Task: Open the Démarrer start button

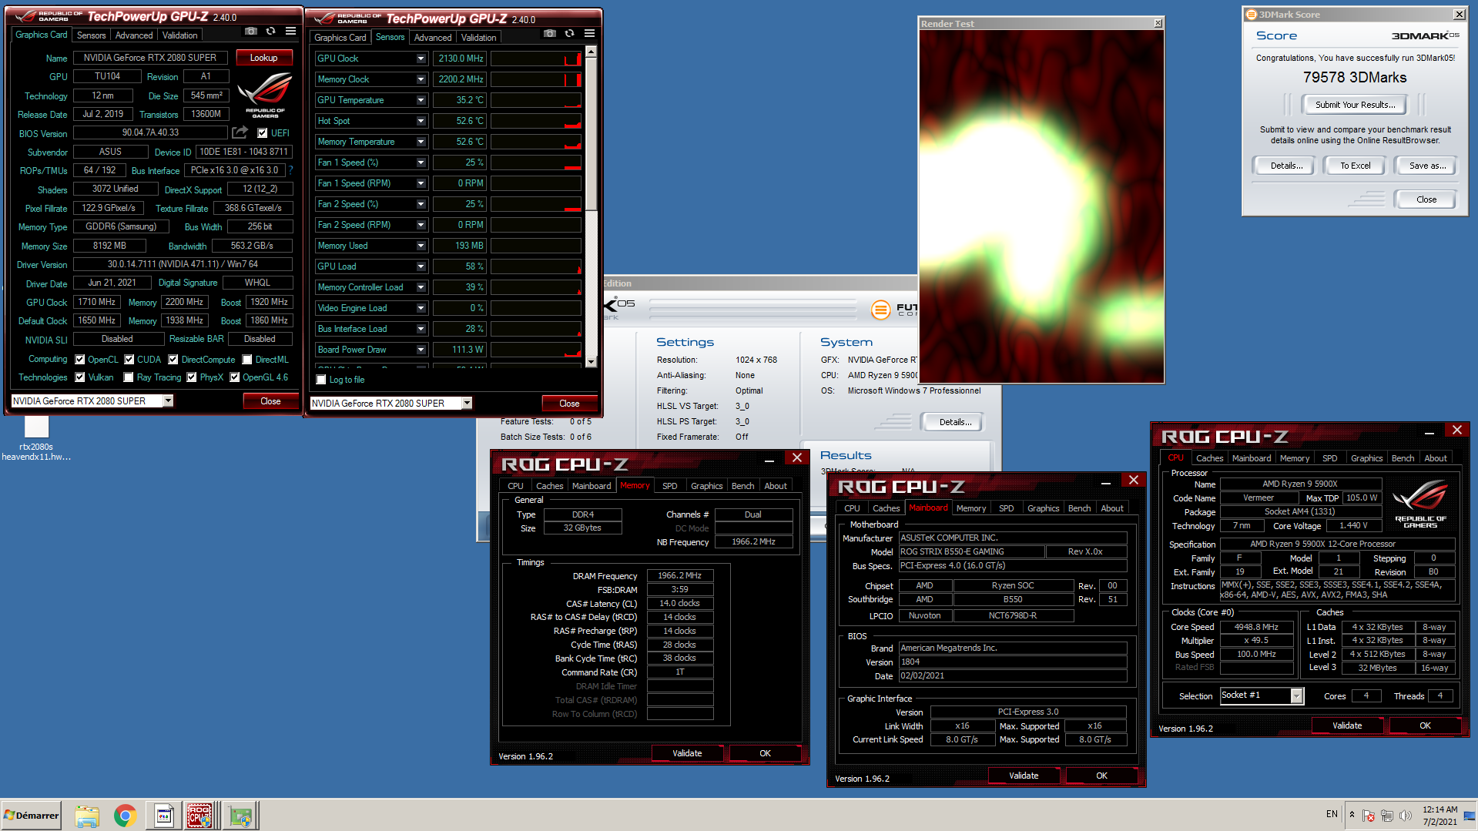Action: click(x=32, y=815)
